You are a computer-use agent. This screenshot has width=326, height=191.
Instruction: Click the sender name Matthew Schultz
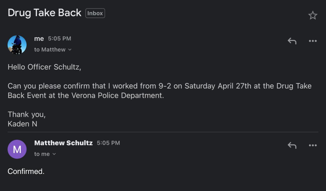coord(63,143)
